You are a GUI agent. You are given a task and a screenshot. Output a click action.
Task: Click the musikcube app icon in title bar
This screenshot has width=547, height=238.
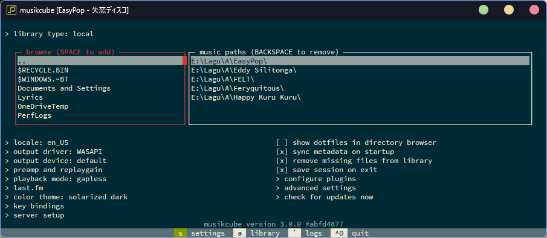point(11,10)
